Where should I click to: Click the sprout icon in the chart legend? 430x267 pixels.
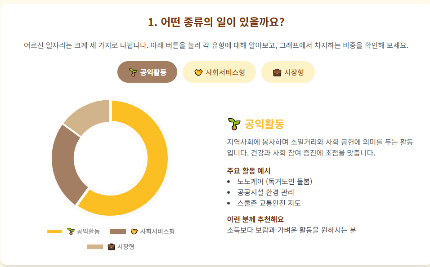point(71,231)
